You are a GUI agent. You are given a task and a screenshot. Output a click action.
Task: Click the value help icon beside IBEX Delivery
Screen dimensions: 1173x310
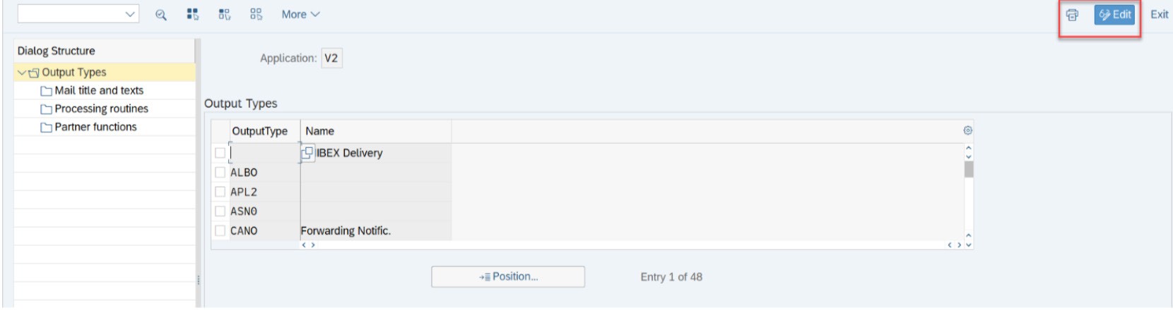(307, 153)
